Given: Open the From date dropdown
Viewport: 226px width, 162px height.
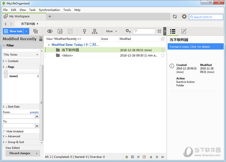Looking at the screenshot, I should 37,116.
